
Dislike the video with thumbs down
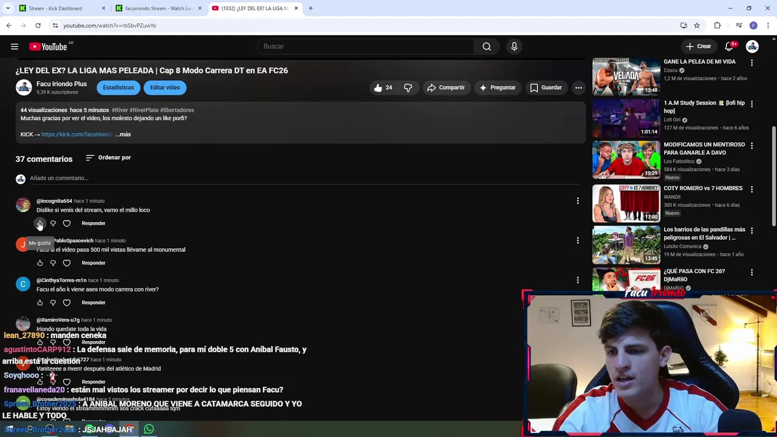point(408,87)
